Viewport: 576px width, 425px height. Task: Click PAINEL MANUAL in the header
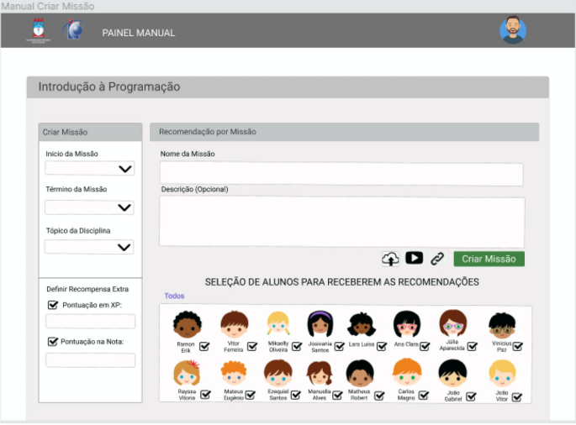pyautogui.click(x=139, y=33)
